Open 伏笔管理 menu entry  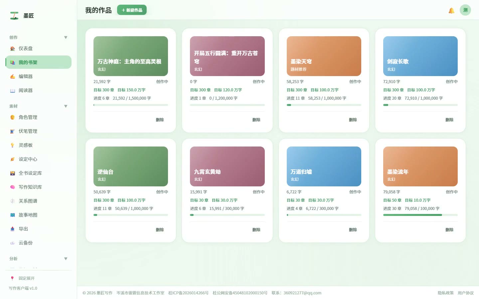coord(39,131)
